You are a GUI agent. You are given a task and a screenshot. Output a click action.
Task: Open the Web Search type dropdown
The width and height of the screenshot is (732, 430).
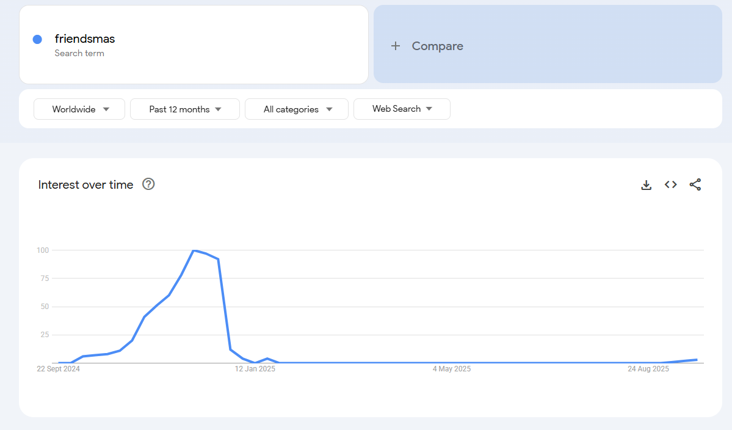point(402,109)
